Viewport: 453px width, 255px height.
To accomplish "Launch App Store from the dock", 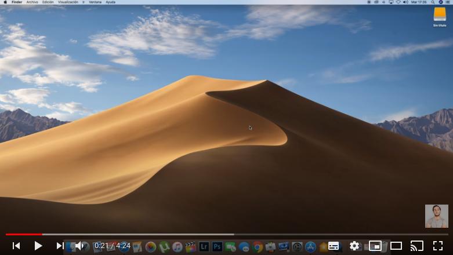I will [x=310, y=247].
